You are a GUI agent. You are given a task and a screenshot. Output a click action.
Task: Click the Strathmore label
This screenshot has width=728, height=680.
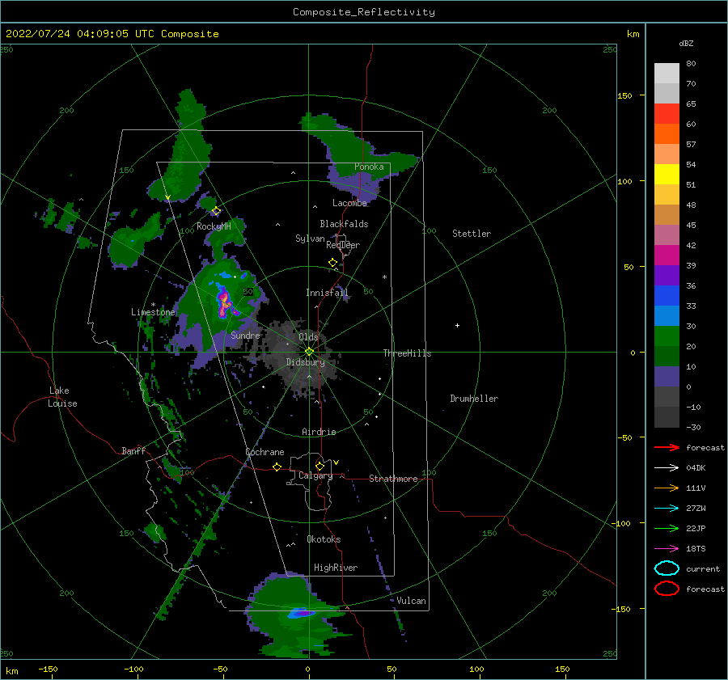[x=393, y=479]
